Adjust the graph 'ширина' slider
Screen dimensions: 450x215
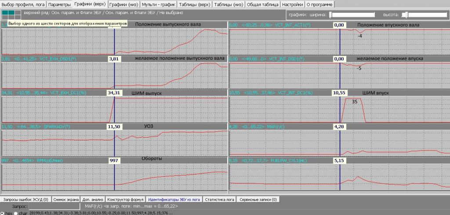pos(352,15)
